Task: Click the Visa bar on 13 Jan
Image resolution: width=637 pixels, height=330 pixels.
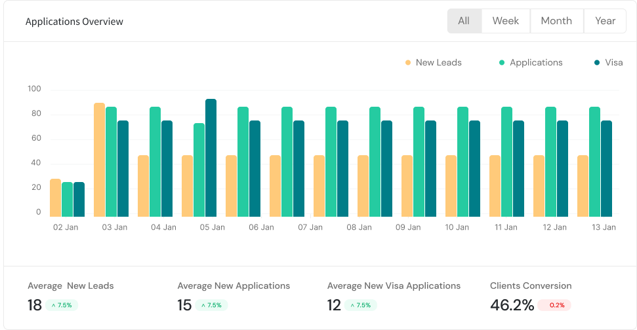Action: (606, 168)
